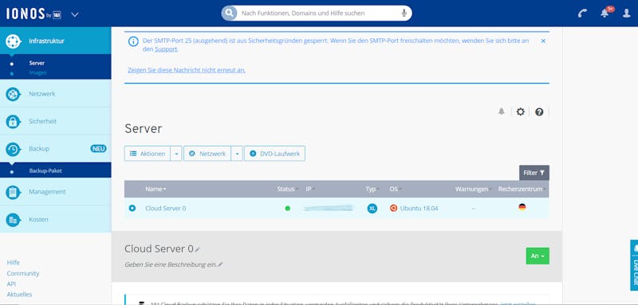Click the XL type badge
The height and width of the screenshot is (305, 638).
(372, 209)
